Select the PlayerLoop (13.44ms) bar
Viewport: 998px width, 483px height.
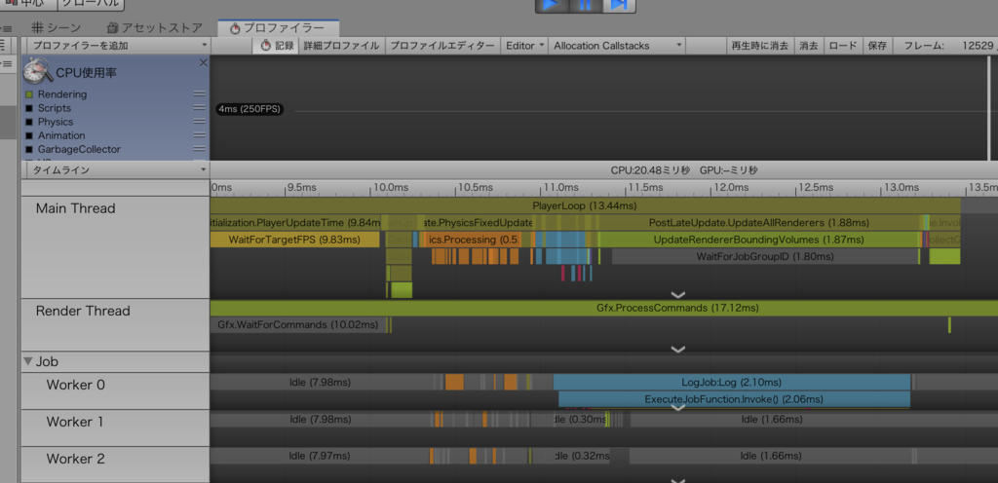(585, 205)
